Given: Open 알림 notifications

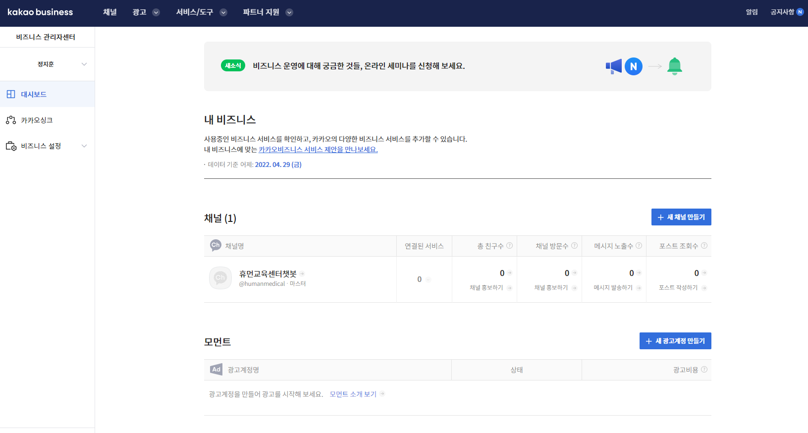Looking at the screenshot, I should pos(752,12).
